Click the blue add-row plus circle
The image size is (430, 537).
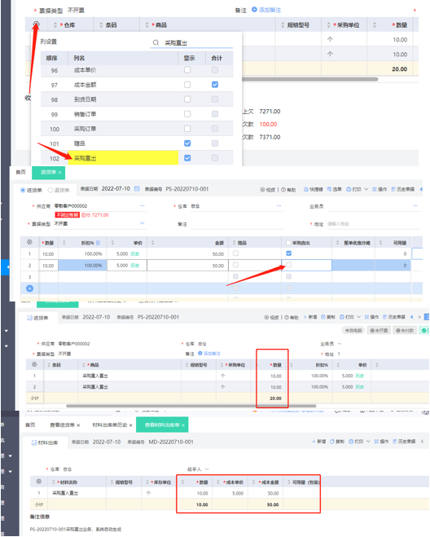click(x=30, y=288)
